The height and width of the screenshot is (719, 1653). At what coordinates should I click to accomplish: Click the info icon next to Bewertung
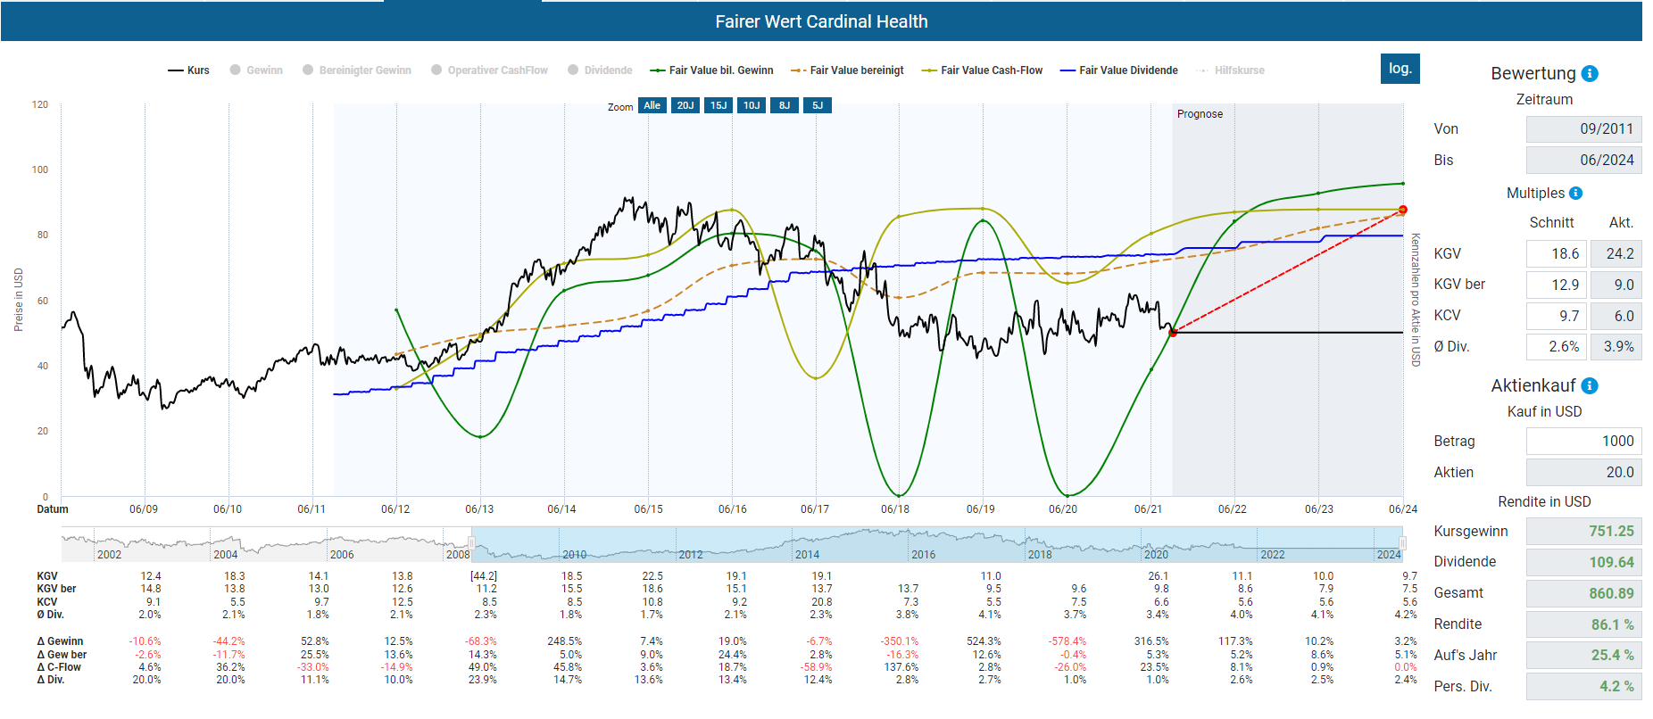point(1590,74)
